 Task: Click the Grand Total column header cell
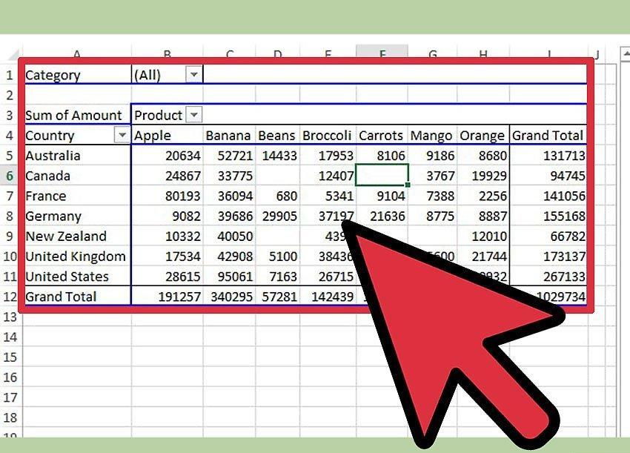pyautogui.click(x=548, y=136)
